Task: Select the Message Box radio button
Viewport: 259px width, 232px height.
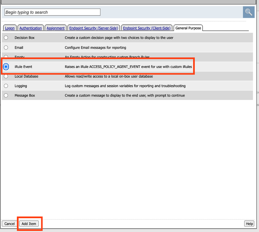Action: [x=6, y=95]
